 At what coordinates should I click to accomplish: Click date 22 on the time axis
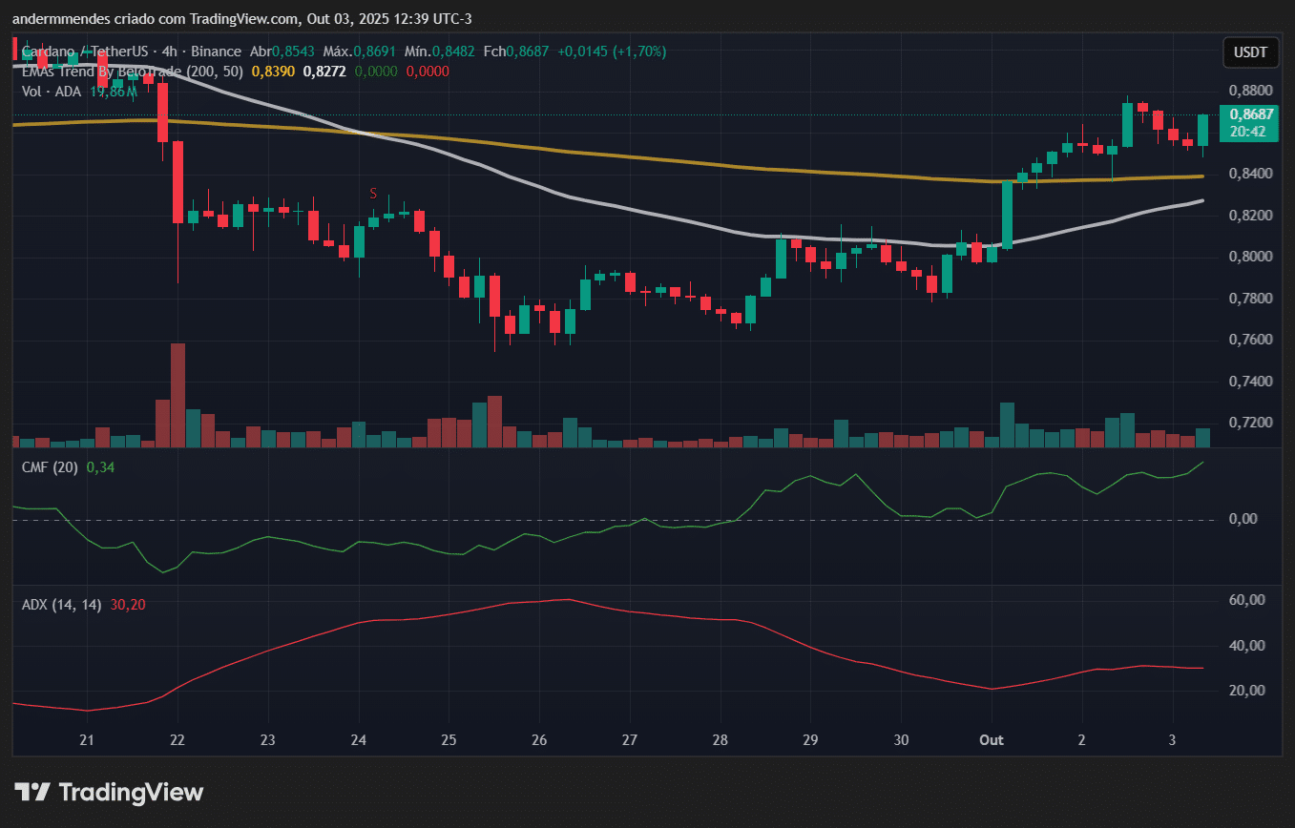[177, 740]
